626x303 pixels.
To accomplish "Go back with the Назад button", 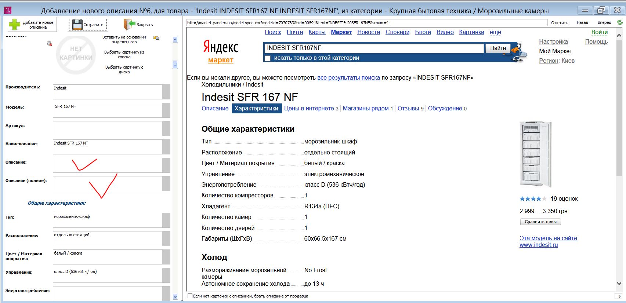I will [x=582, y=23].
